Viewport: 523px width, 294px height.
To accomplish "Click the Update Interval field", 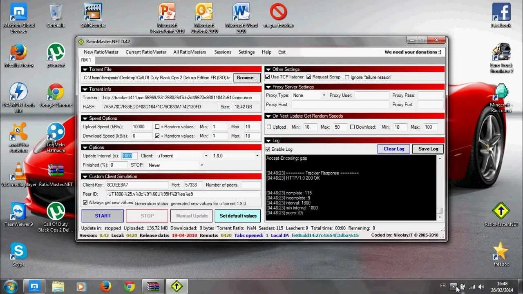I will click(130, 156).
